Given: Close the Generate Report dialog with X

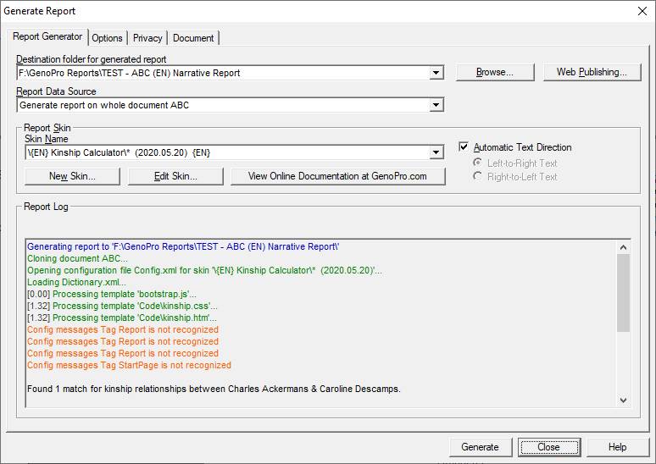Looking at the screenshot, I should [x=642, y=11].
